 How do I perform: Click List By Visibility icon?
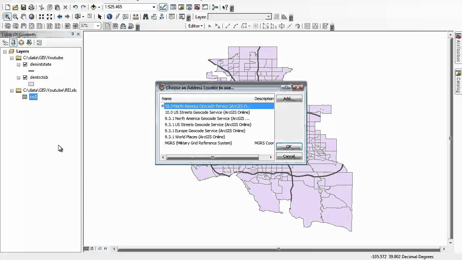(21, 43)
